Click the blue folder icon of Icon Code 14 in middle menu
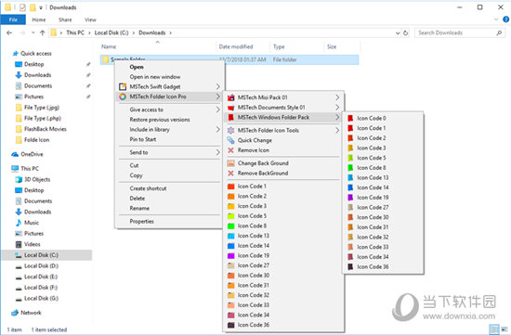 coord(230,246)
